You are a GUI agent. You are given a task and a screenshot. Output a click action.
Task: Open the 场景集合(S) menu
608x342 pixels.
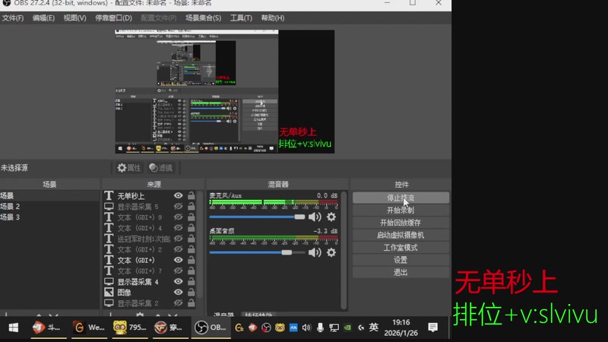203,17
